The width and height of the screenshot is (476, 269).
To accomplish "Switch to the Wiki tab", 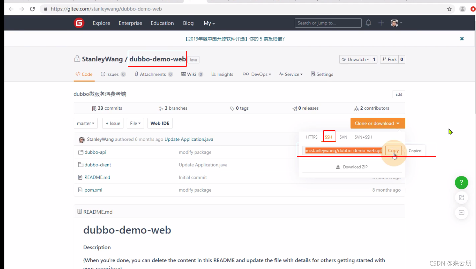I will click(192, 74).
